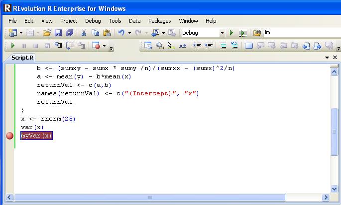Click the vertical scrollbar down arrow
The width and height of the screenshot is (341, 205).
click(334, 189)
